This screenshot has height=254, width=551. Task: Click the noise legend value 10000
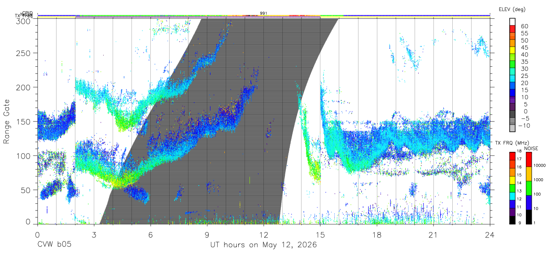(x=541, y=165)
